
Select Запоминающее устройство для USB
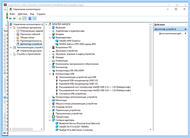pos(78,77)
